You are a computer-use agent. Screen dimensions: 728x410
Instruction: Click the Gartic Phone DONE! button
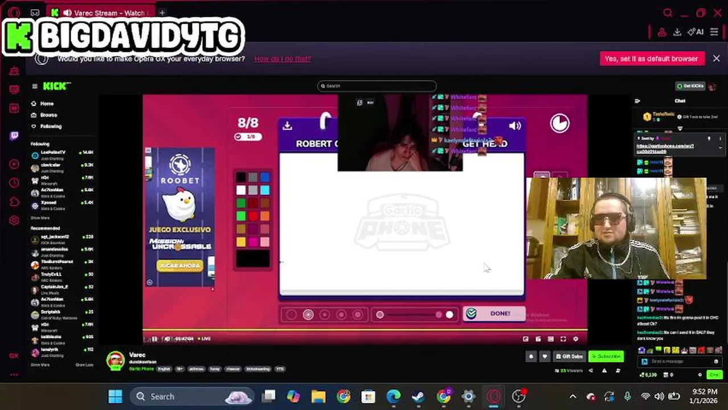[494, 314]
